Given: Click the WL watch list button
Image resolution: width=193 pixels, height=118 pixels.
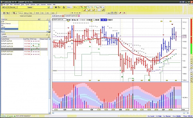Looking at the screenshot, I should click(x=6, y=7).
